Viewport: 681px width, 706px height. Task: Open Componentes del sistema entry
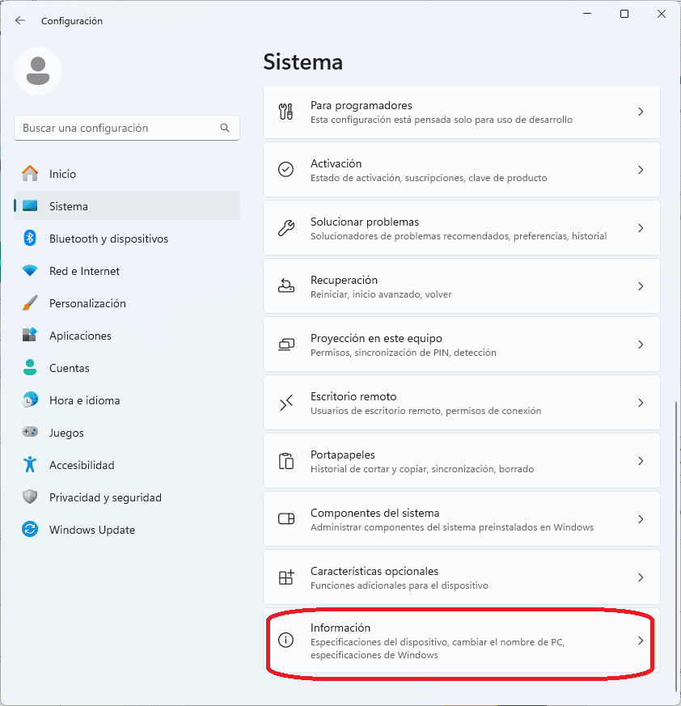(x=462, y=519)
